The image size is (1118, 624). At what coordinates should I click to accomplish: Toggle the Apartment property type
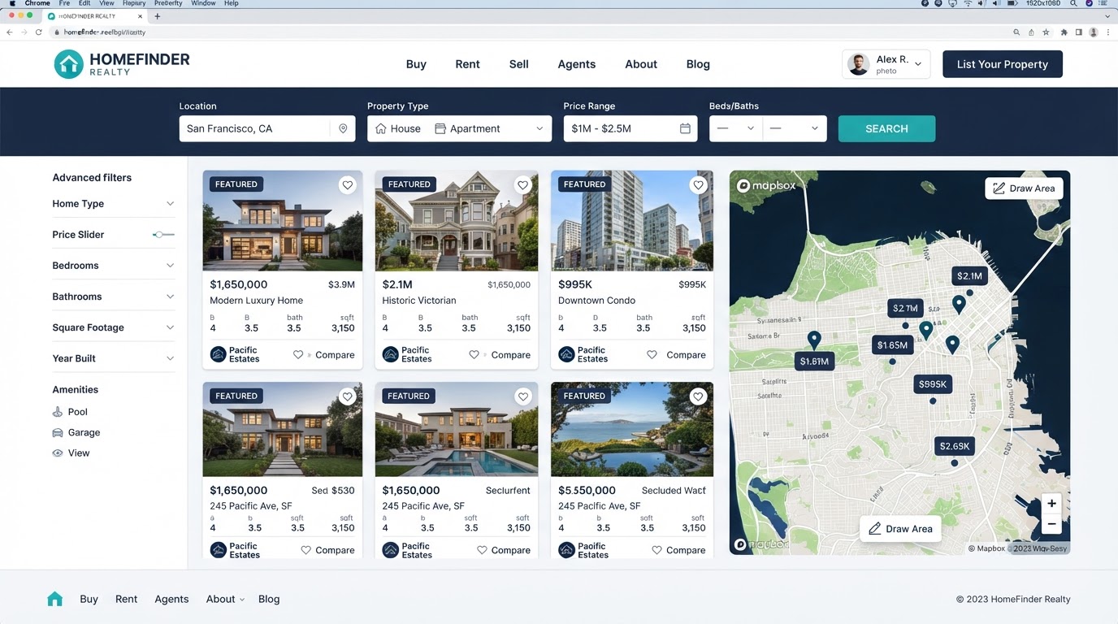(x=467, y=128)
